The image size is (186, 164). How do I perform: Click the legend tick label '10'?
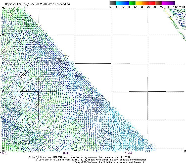123,7
